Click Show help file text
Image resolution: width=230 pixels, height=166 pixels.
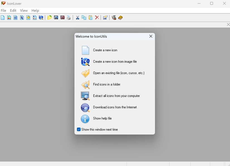pos(102,118)
